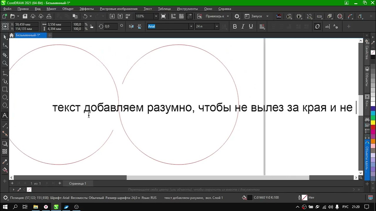Add a new page with plus
The width and height of the screenshot is (376, 211).
tap(60, 183)
